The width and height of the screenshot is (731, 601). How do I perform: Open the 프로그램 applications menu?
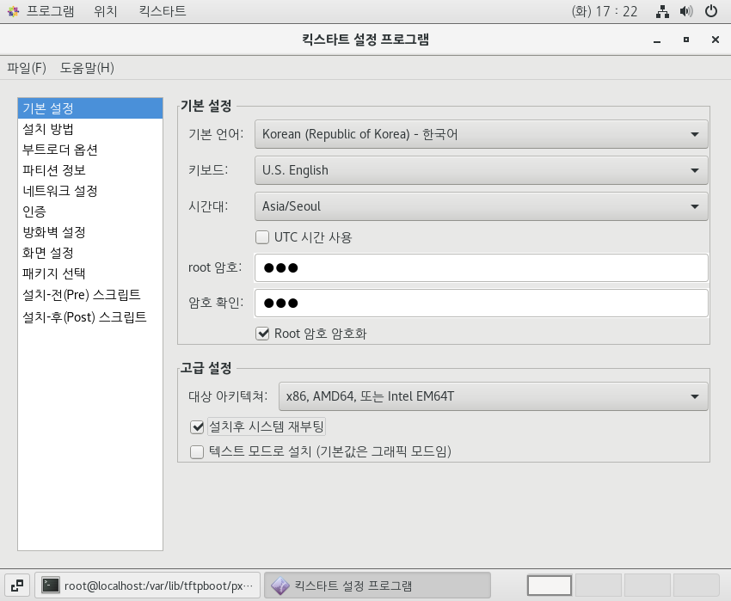50,10
